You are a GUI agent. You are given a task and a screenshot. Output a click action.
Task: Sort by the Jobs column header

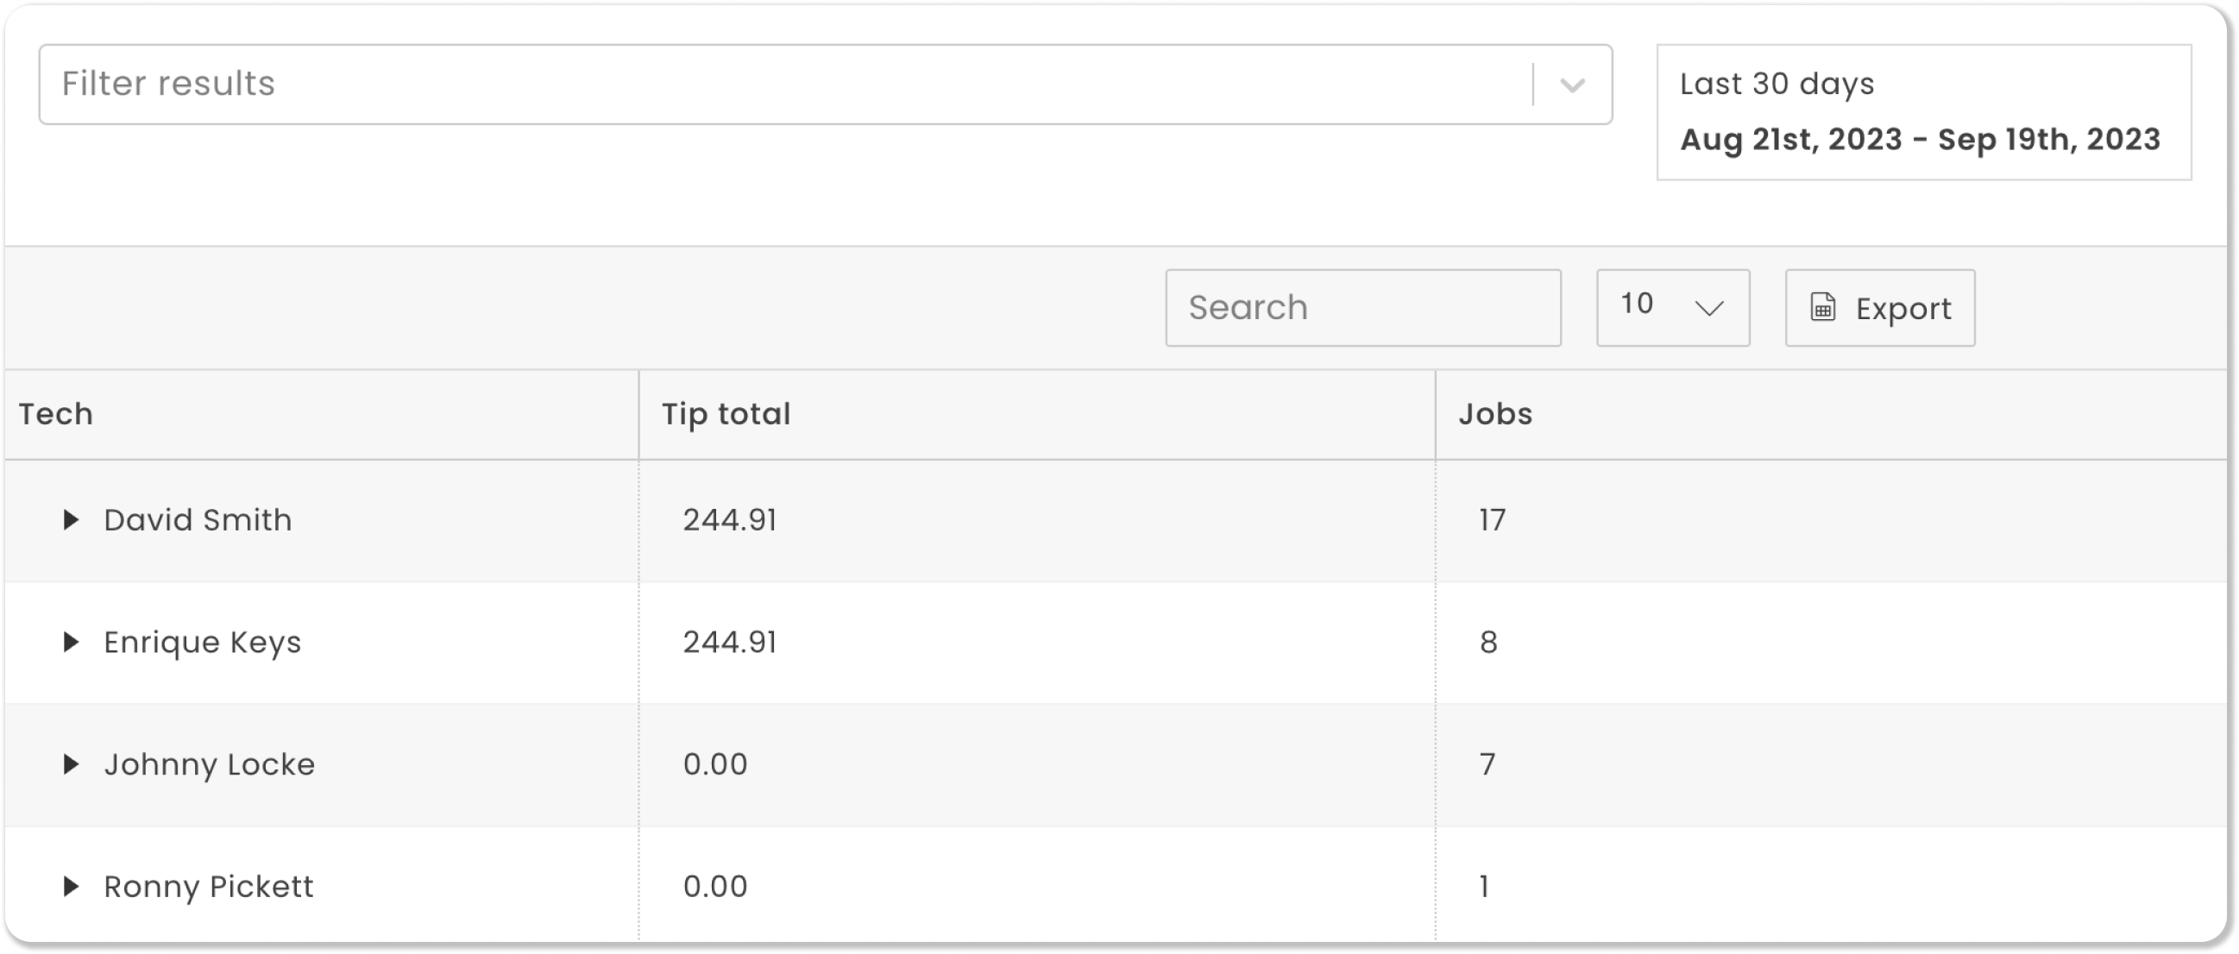click(x=1495, y=414)
